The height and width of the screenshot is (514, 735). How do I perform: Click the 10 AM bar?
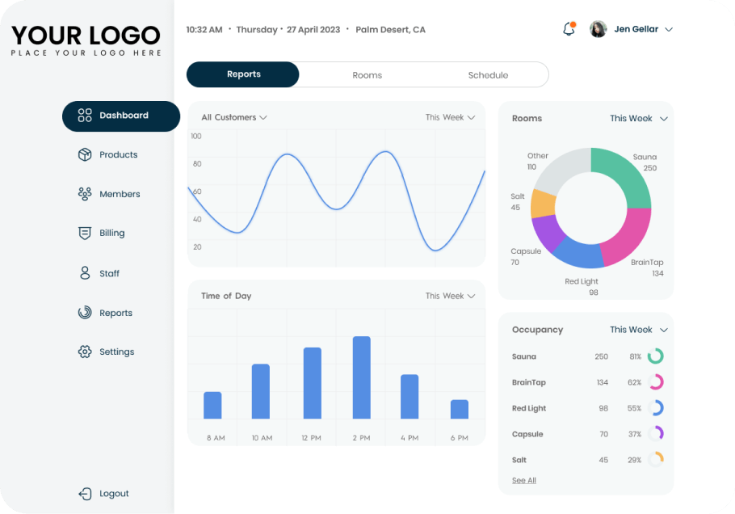(x=261, y=391)
